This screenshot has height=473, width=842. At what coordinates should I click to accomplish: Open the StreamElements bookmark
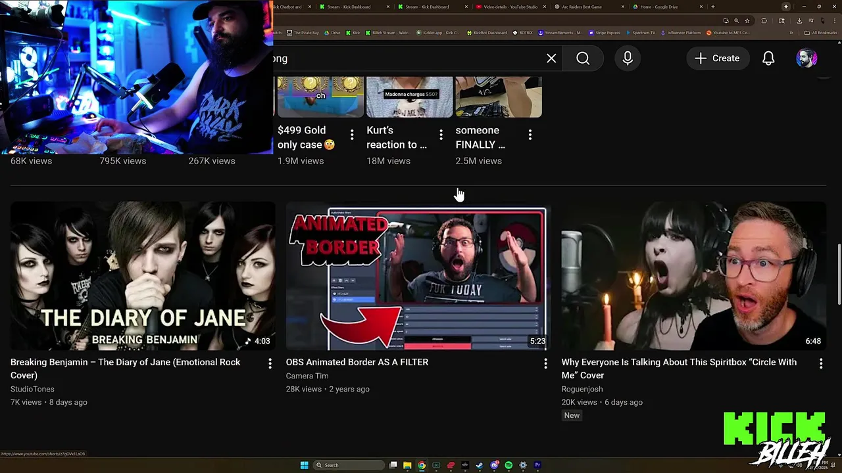(560, 33)
